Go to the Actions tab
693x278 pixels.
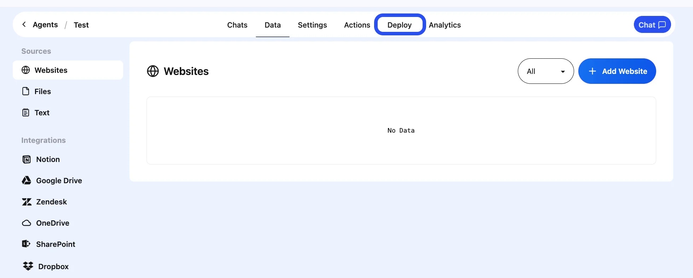357,25
